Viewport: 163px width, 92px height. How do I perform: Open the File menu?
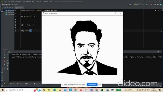(x=5, y=2)
